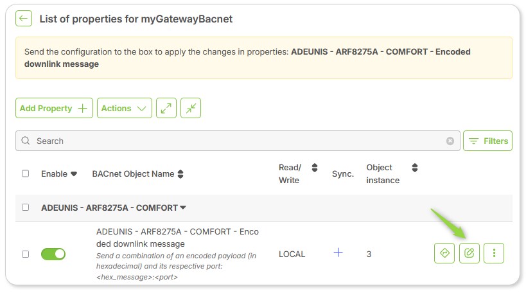Viewport: 526px width, 293px height.
Task: Disable the Encoded downlink message toggle
Action: tap(53, 254)
